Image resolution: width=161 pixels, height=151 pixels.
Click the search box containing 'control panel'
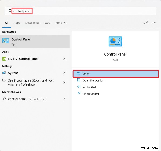(x=80, y=11)
